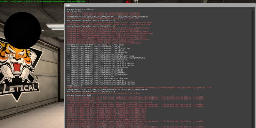Select the PAUSEMENU -> INGAME ChangeGameUIState line
The image size is (256, 128).
[x=107, y=90]
